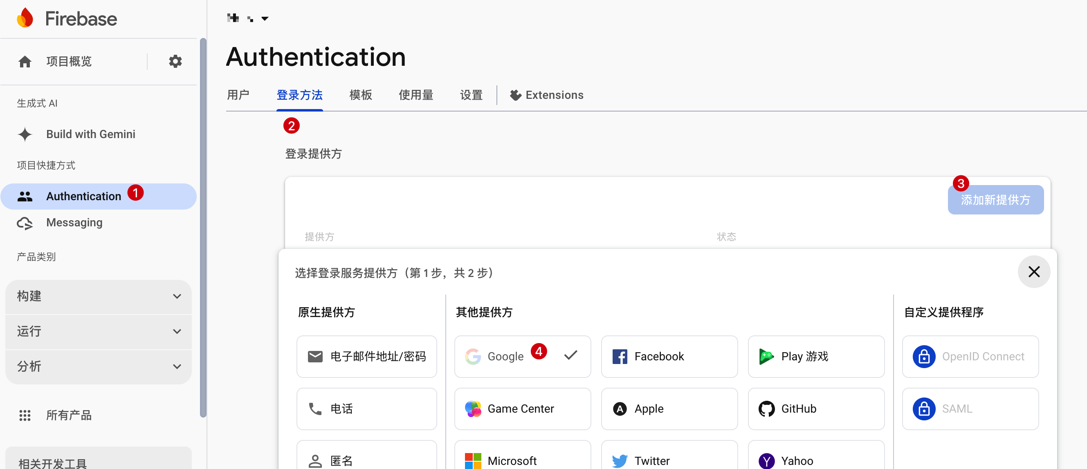Open Build with Gemini
The height and width of the screenshot is (469, 1087).
90,134
